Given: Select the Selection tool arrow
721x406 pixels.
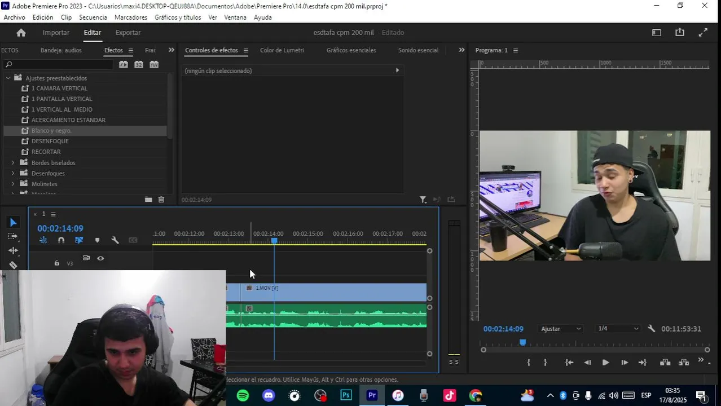Looking at the screenshot, I should coord(13,222).
